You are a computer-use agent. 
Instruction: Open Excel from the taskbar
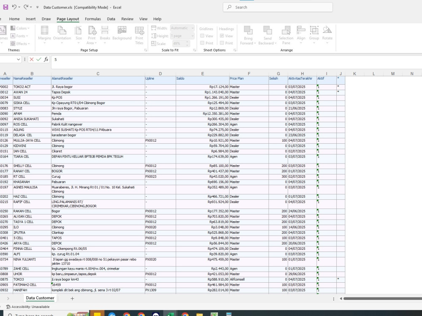[170, 314]
